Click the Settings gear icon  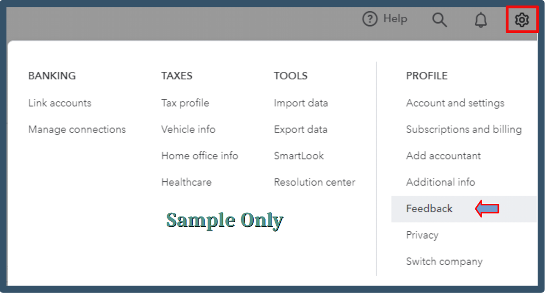(x=522, y=20)
